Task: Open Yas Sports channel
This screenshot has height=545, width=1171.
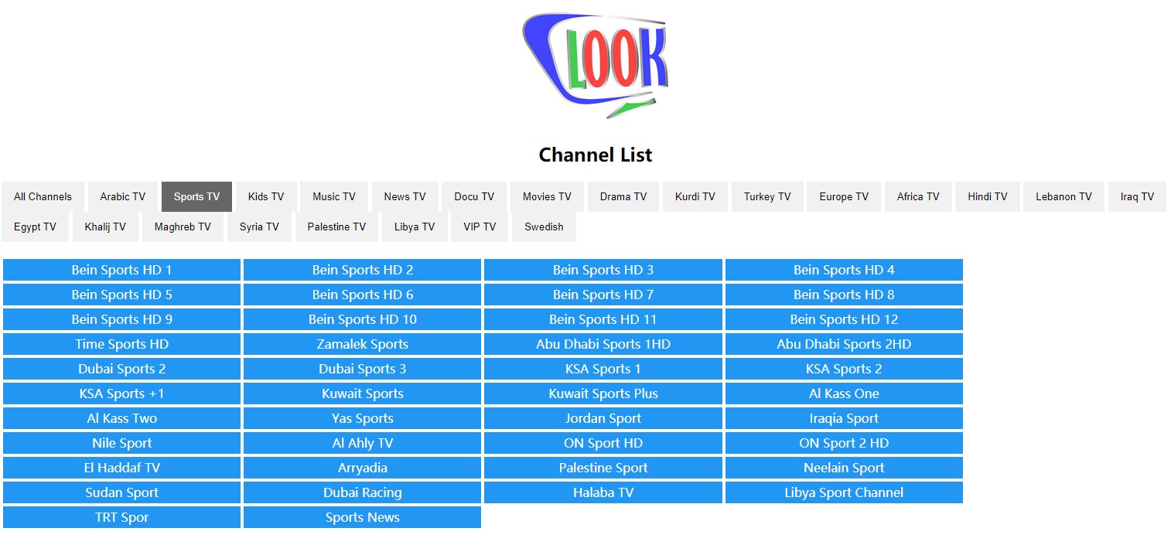Action: (x=362, y=418)
